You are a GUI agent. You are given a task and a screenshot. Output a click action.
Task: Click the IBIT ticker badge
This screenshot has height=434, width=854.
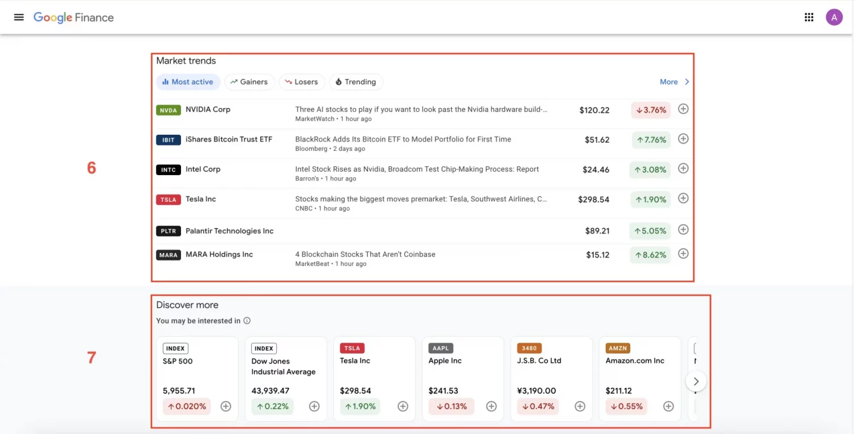coord(169,140)
